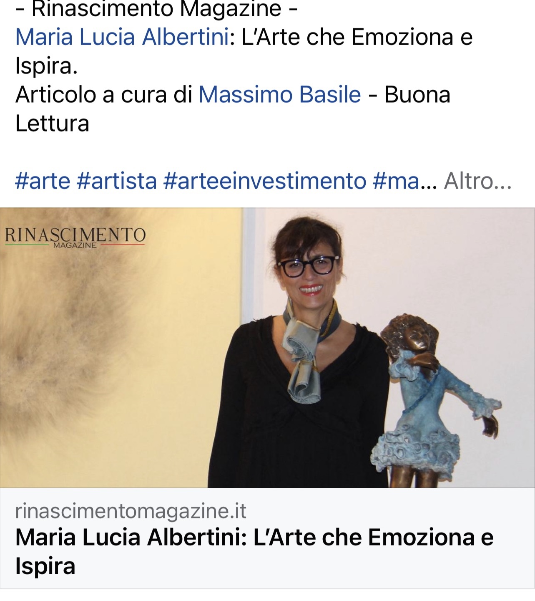Tap the "- Rinascimento Magazine -" header line
Viewport: 535px width, 601px height.
pyautogui.click(x=157, y=9)
